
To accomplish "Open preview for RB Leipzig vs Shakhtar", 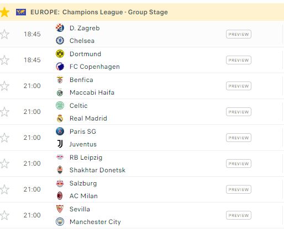I will (239, 163).
